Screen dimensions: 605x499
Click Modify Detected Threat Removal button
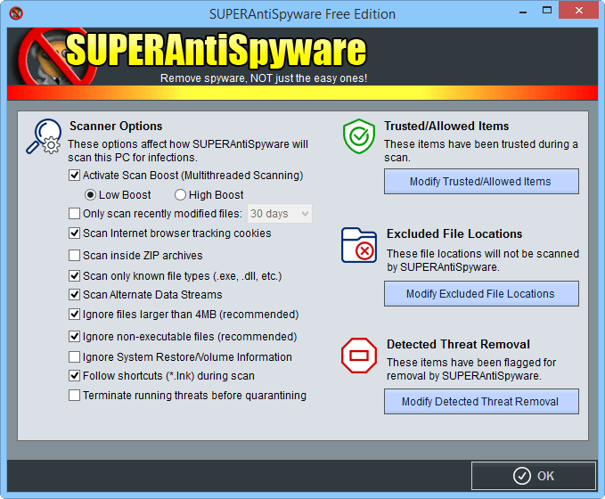tap(481, 402)
